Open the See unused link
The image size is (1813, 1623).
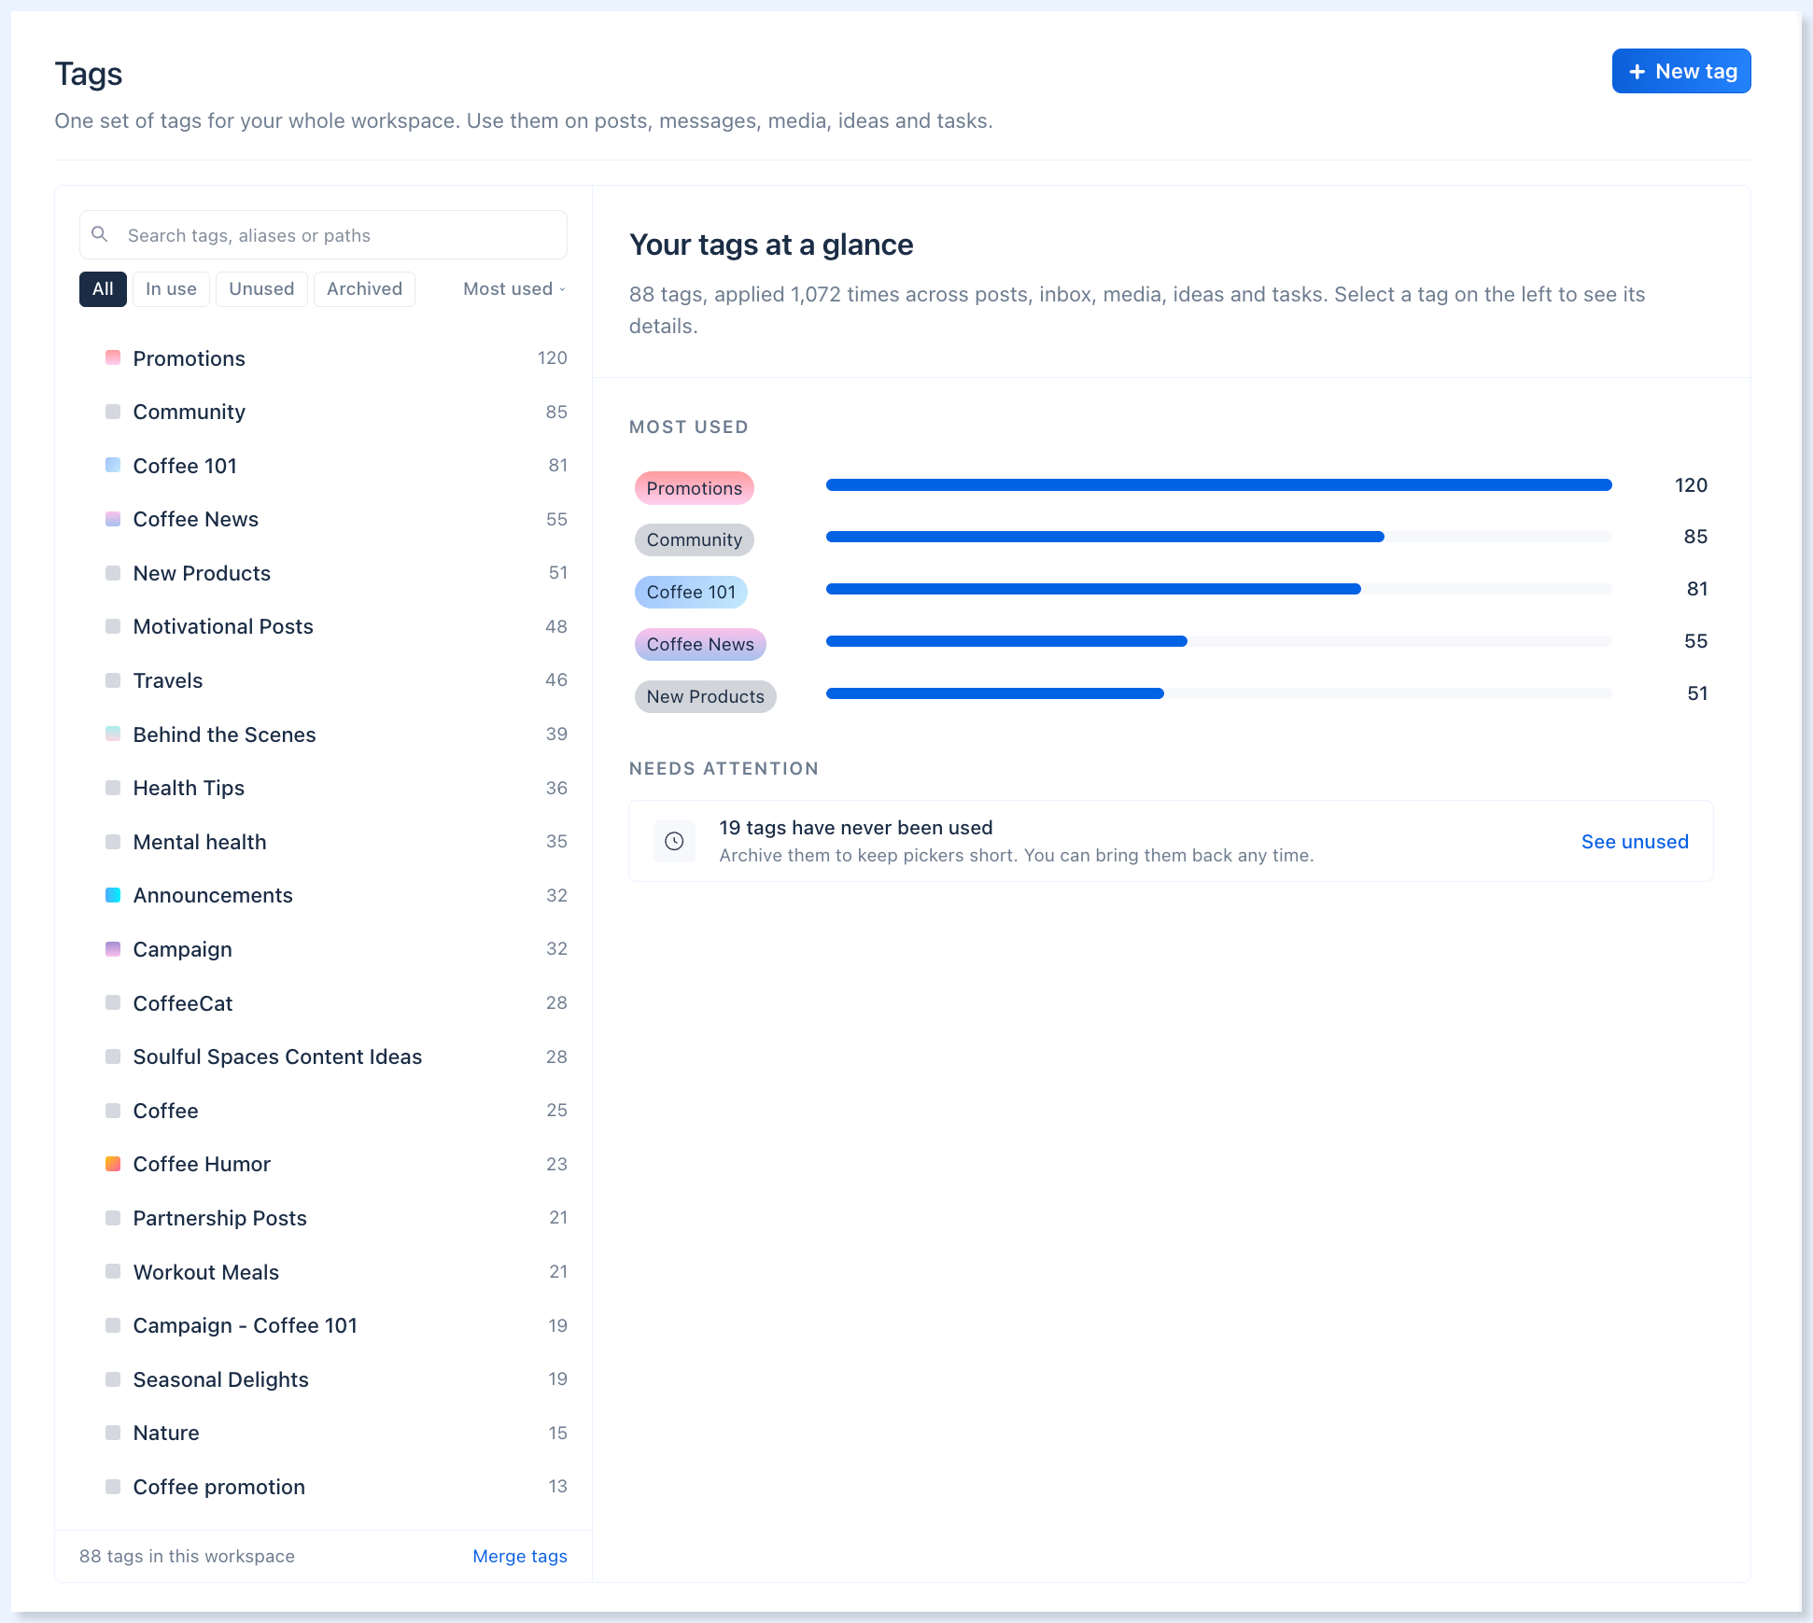[1635, 842]
